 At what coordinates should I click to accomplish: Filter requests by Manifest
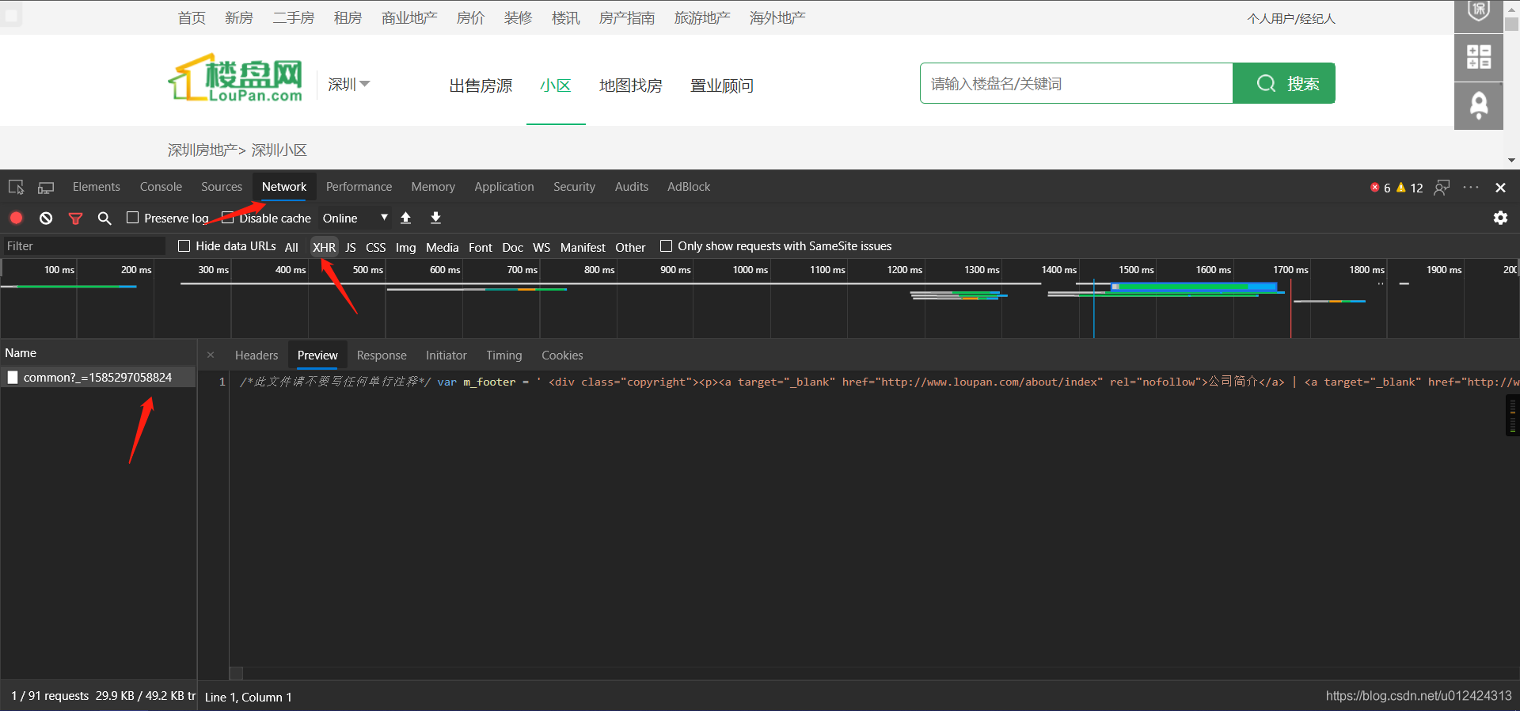[583, 247]
